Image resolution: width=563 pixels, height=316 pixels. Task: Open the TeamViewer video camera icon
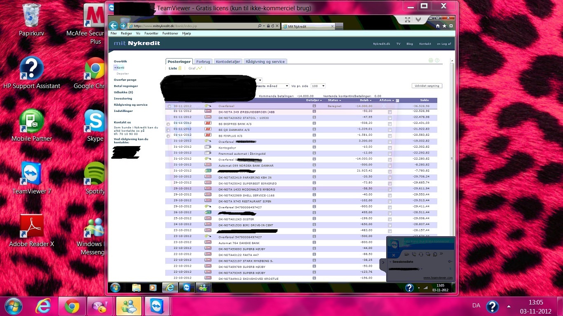pyautogui.click(x=407, y=254)
